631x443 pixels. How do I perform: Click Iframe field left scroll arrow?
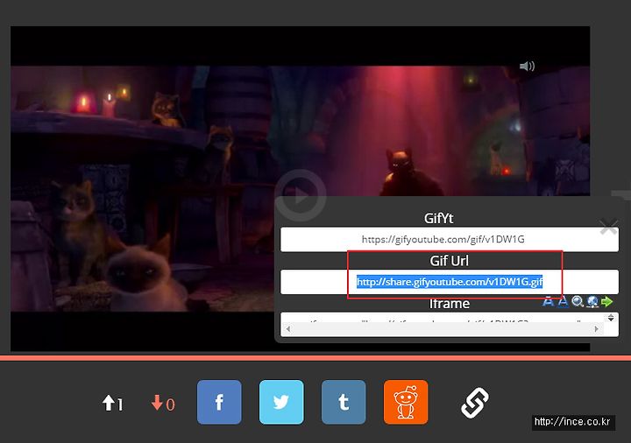287,329
